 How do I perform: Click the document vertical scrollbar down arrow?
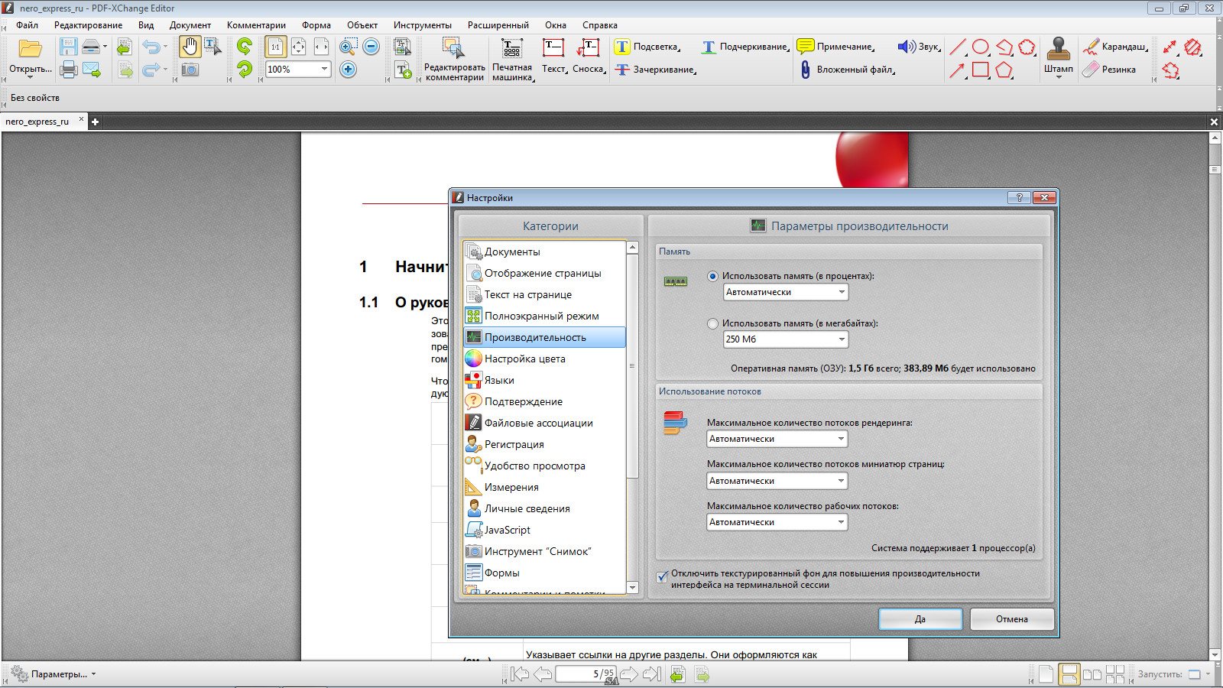point(1215,655)
